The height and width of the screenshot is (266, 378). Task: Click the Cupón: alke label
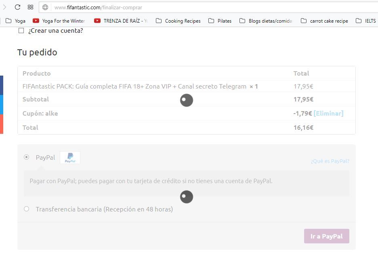(x=40, y=114)
